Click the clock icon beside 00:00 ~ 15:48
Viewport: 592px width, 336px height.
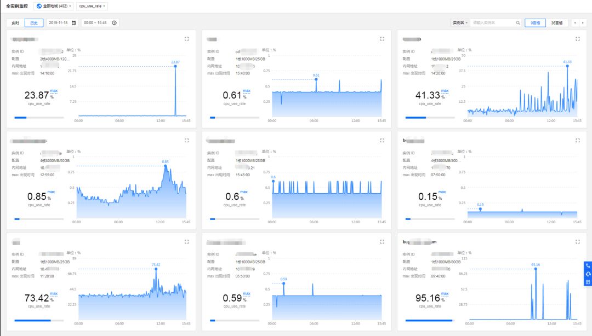pos(114,22)
